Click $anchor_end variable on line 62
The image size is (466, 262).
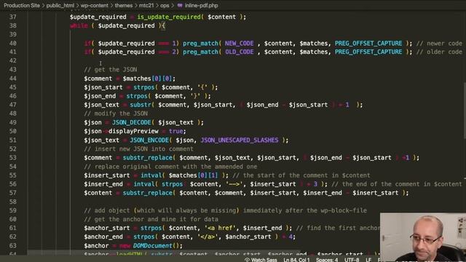(103, 237)
